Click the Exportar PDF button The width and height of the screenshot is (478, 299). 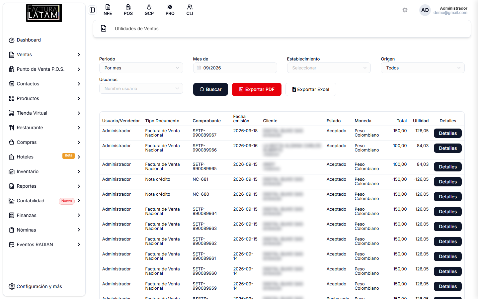point(257,89)
